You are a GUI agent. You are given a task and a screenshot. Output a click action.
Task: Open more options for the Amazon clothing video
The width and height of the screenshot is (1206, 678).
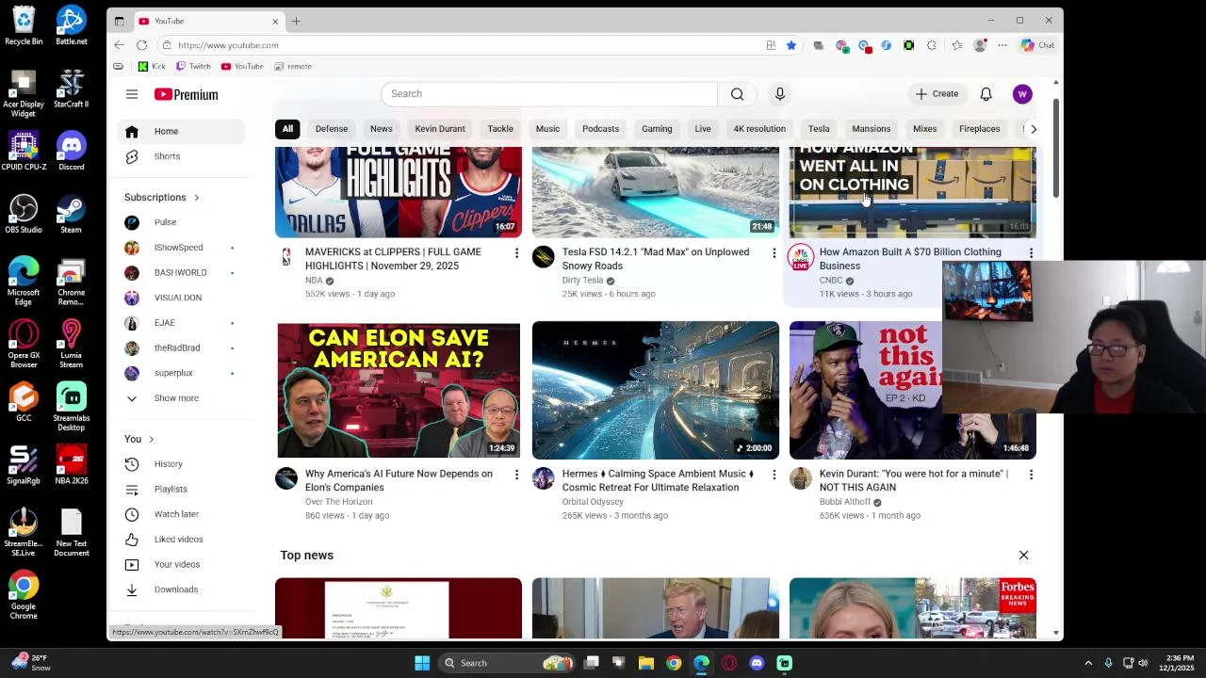tap(1031, 253)
